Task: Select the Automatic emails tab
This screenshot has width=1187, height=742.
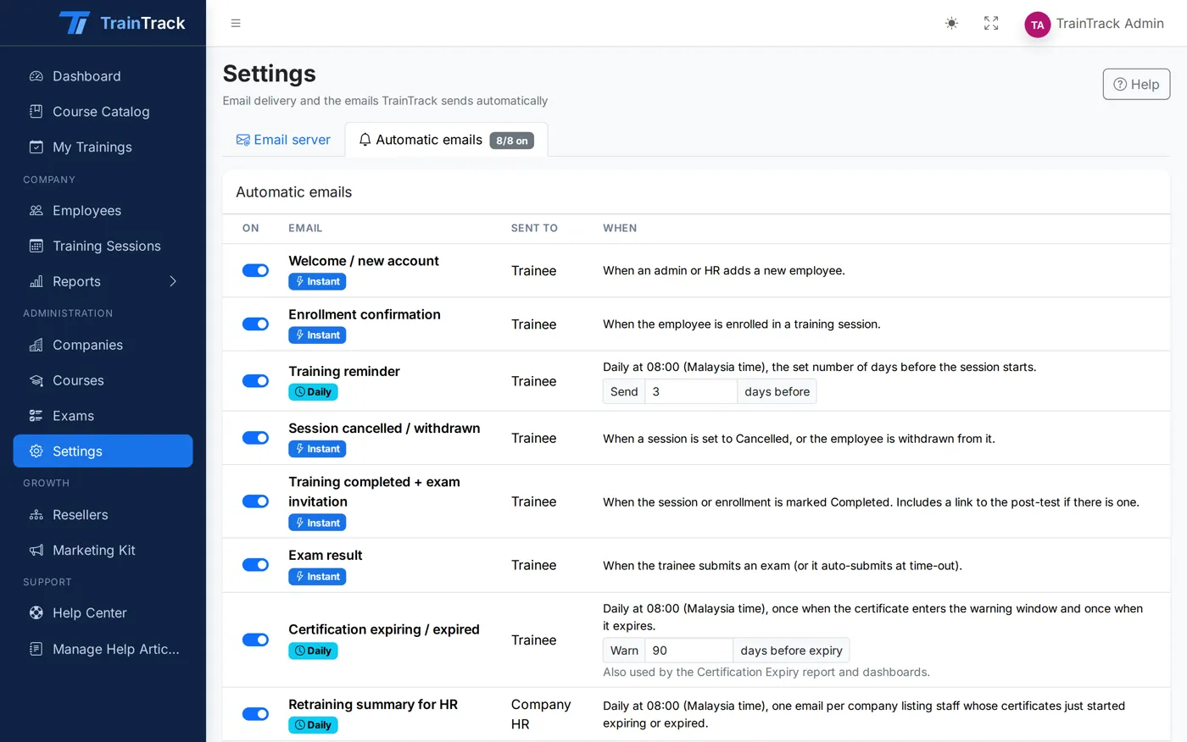Action: (x=446, y=140)
